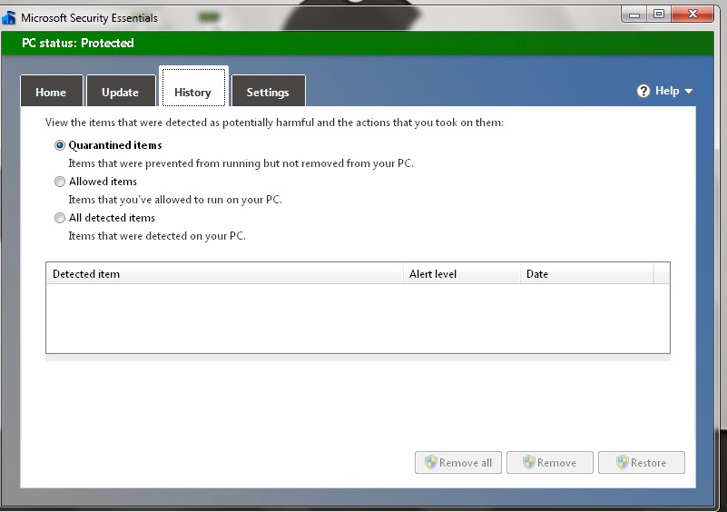The image size is (727, 512).
Task: Sort by the Detected item column header
Action: click(x=225, y=273)
